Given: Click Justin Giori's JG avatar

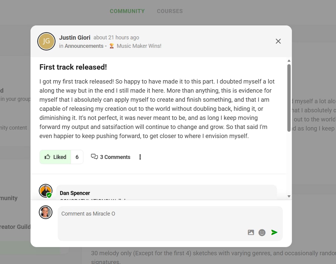Looking at the screenshot, I should [x=46, y=41].
